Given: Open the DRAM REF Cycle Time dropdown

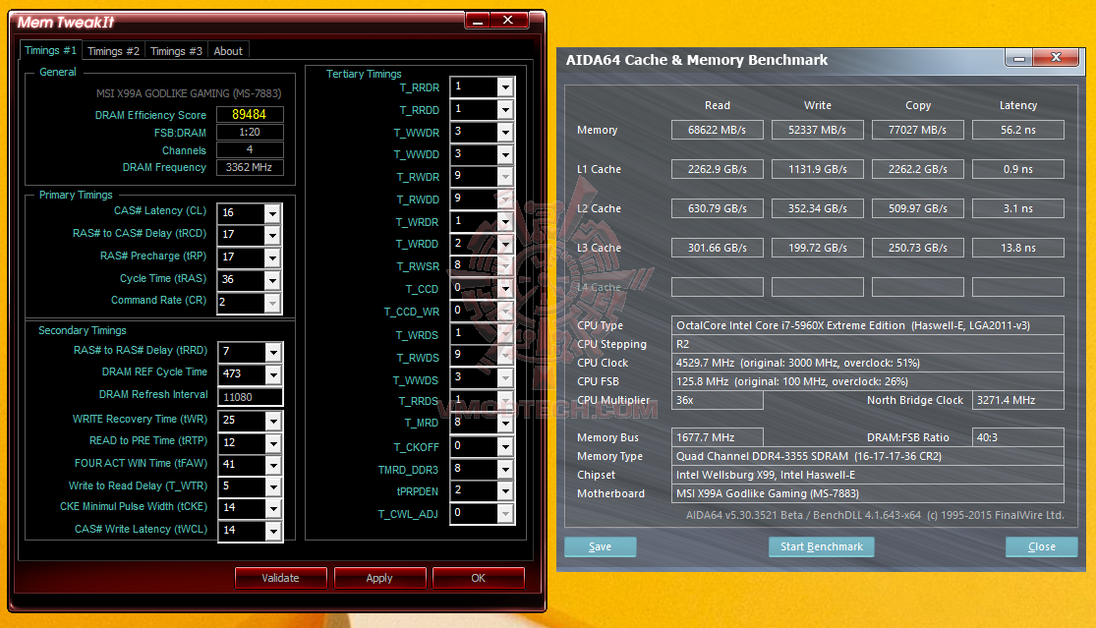Looking at the screenshot, I should (x=273, y=373).
